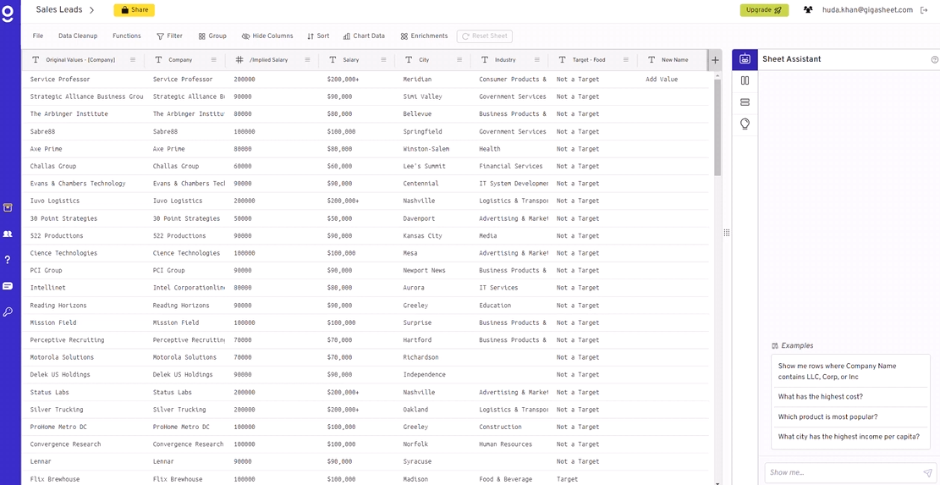
Task: Open the Group tool
Action: pos(213,36)
